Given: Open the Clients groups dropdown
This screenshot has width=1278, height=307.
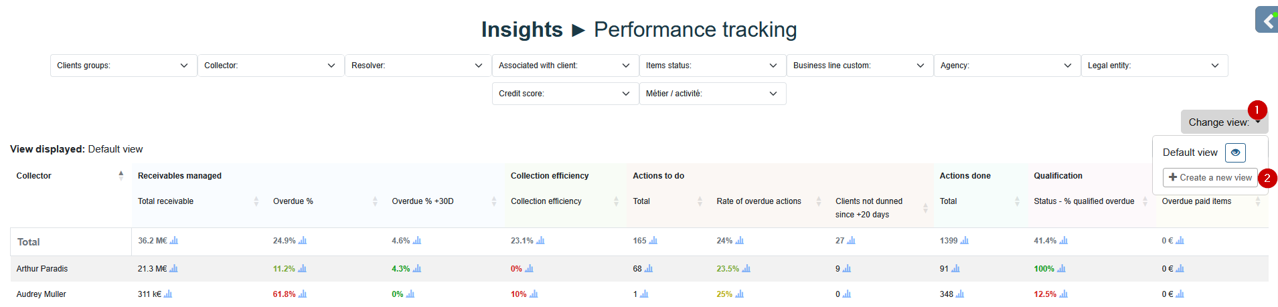Looking at the screenshot, I should click(123, 66).
